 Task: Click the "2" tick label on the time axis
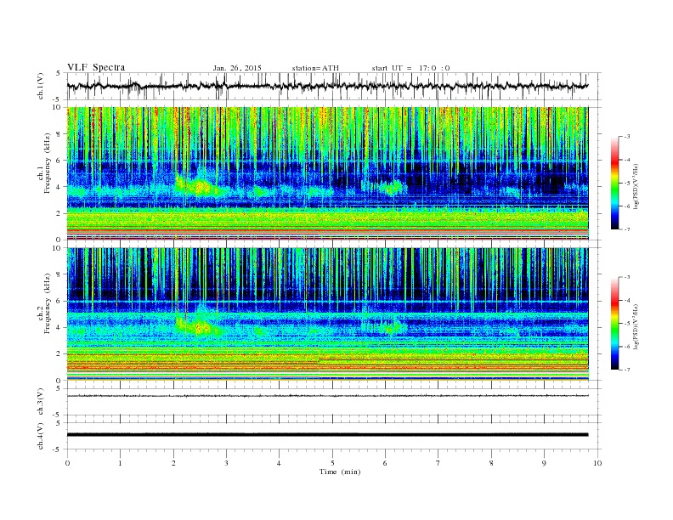click(x=173, y=463)
